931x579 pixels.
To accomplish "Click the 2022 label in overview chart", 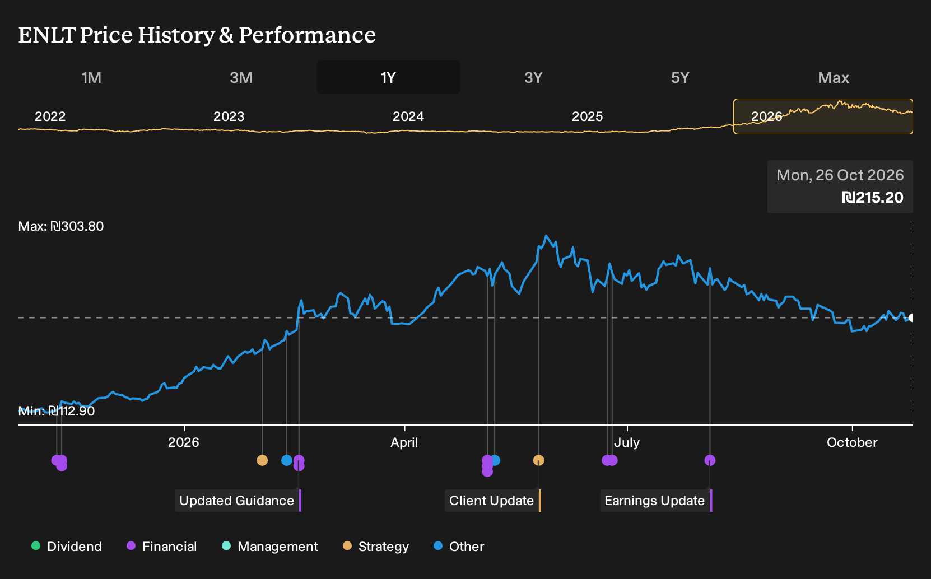I will click(x=50, y=116).
